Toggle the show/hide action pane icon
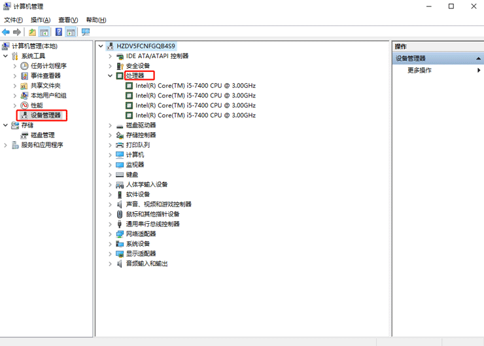 71,32
